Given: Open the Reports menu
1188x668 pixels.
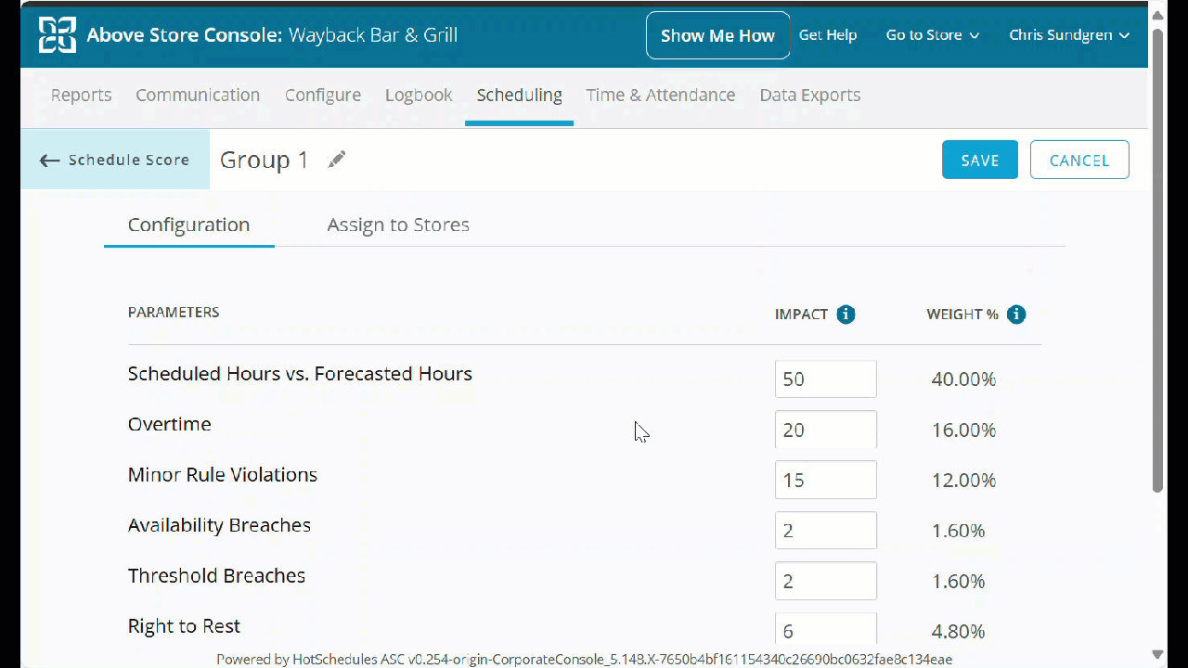Looking at the screenshot, I should (81, 95).
